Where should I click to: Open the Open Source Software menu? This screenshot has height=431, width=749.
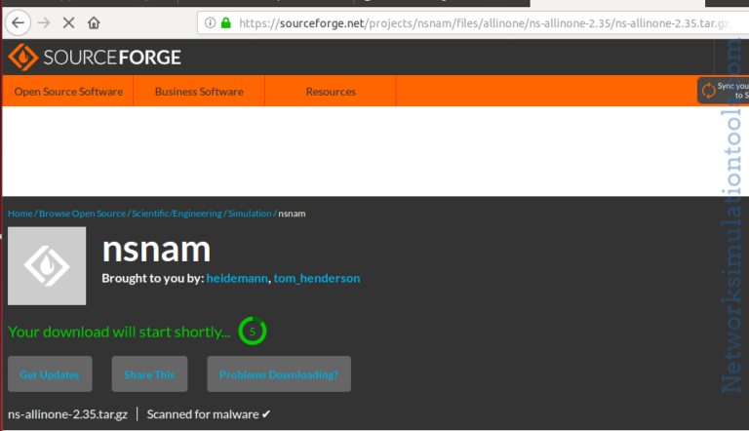[68, 92]
